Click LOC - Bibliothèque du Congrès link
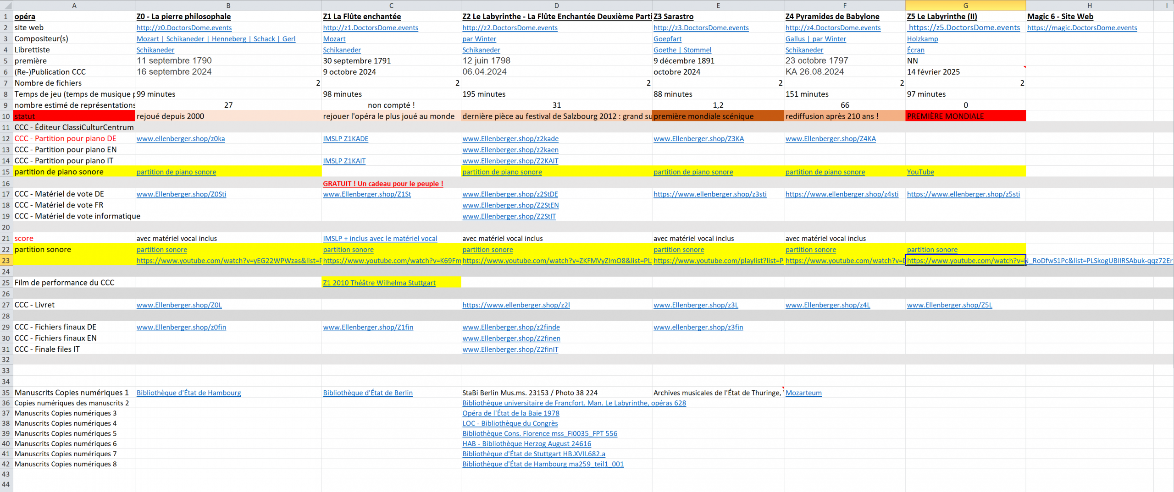The height and width of the screenshot is (492, 1174). [510, 424]
